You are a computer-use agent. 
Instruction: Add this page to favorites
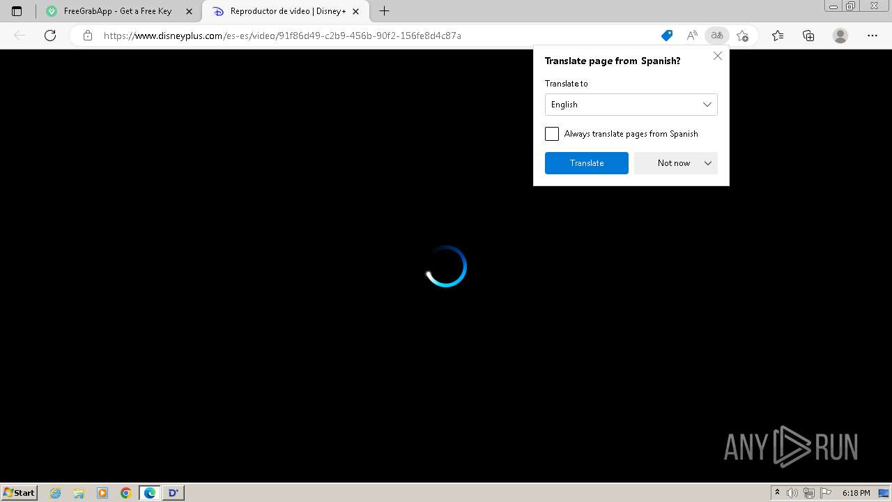[743, 36]
